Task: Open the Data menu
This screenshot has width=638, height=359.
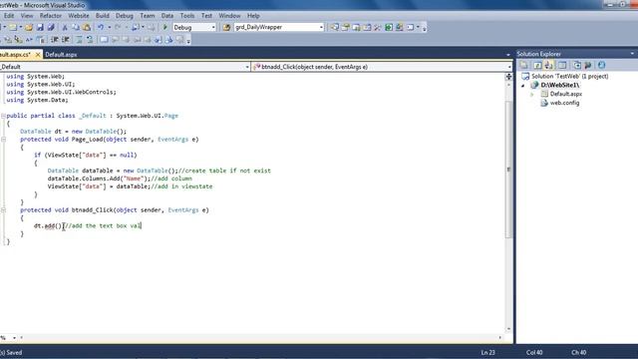Action: 167,16
